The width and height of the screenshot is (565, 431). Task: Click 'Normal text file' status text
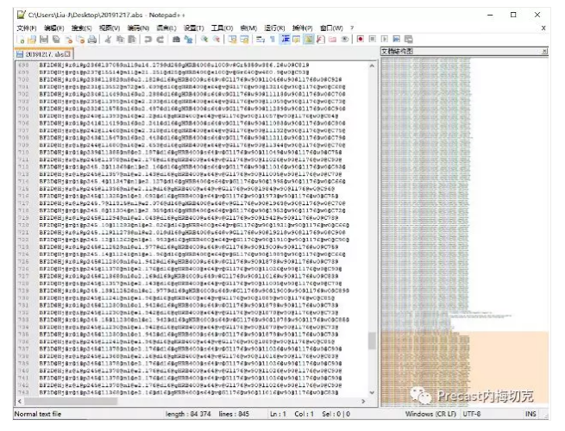point(38,414)
